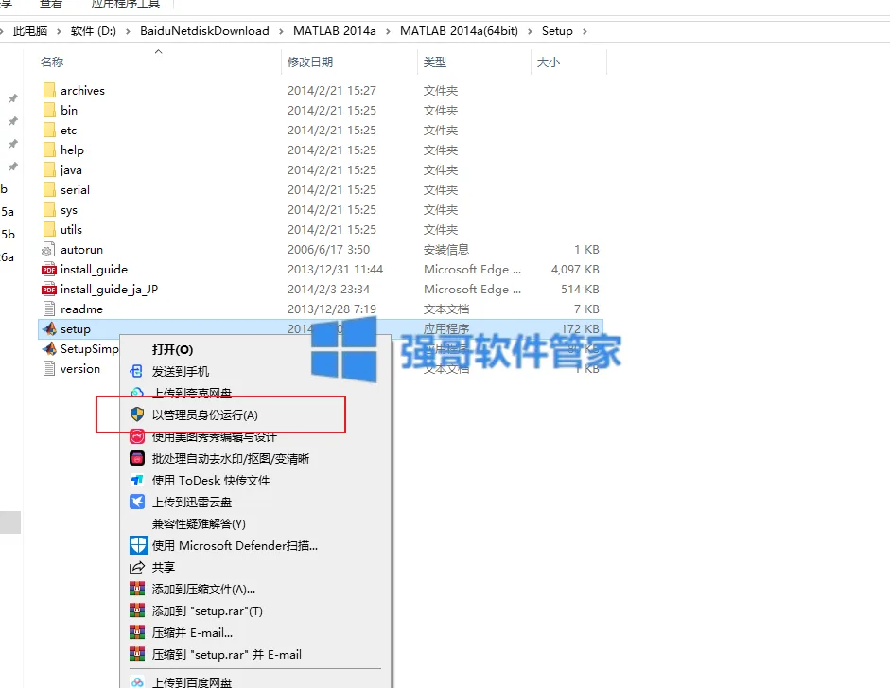
Task: Click the bin folder icon
Action: coord(49,110)
